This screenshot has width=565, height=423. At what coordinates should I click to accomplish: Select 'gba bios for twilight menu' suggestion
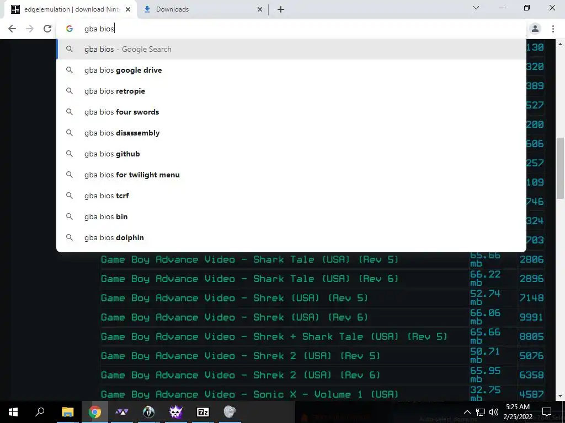click(x=291, y=175)
